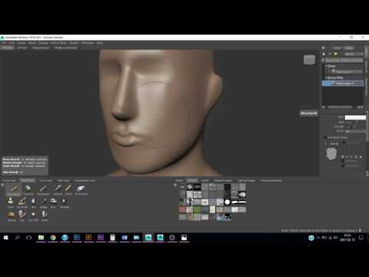This screenshot has height=277, width=369.
Task: Select the Projection paint tool
Action: pyautogui.click(x=28, y=189)
